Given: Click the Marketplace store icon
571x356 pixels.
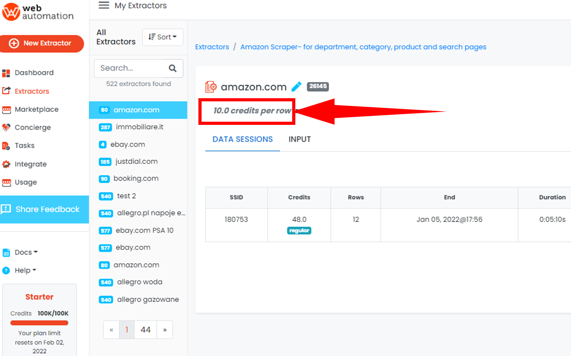Looking at the screenshot, I should click(6, 110).
